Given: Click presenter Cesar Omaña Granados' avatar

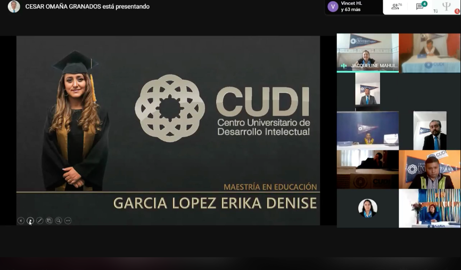Looking at the screenshot, I should tap(14, 6).
